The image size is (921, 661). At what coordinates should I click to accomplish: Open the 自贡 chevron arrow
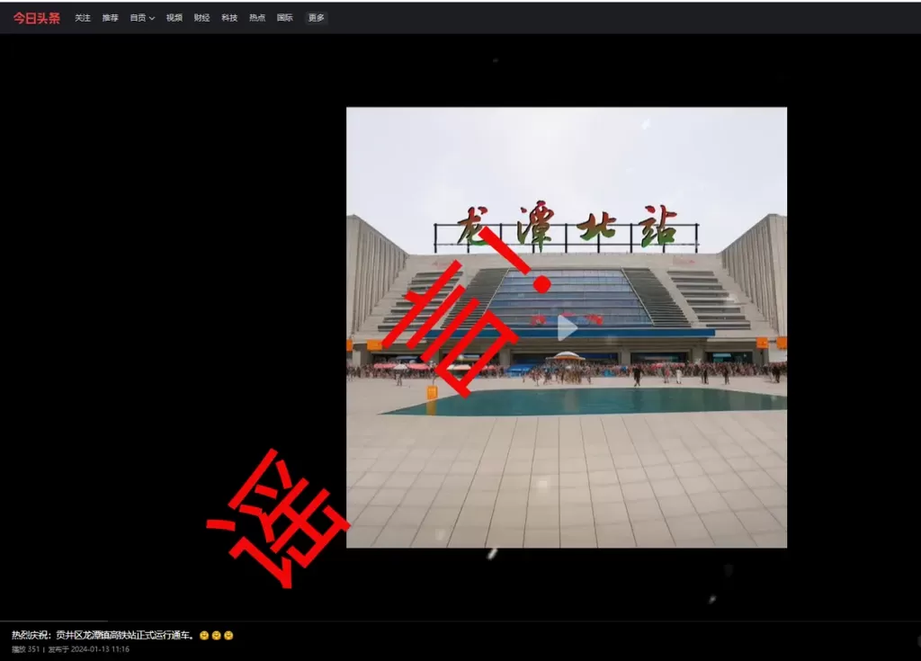(149, 16)
